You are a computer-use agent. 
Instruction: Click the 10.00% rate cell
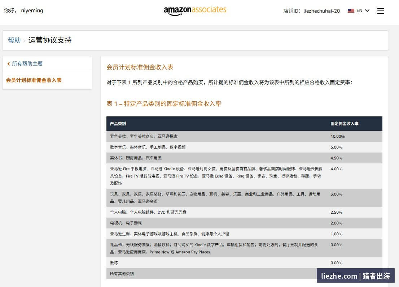point(337,136)
